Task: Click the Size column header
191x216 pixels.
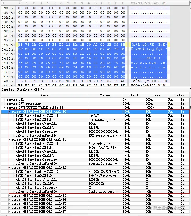Action: 156,95
